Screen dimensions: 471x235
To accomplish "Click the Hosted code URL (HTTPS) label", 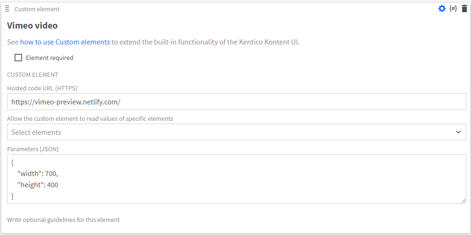I will pyautogui.click(x=42, y=88).
